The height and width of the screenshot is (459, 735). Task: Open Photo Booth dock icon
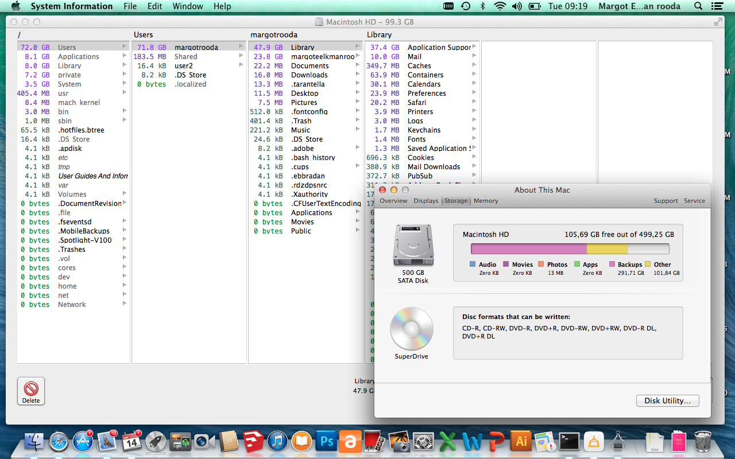(374, 441)
